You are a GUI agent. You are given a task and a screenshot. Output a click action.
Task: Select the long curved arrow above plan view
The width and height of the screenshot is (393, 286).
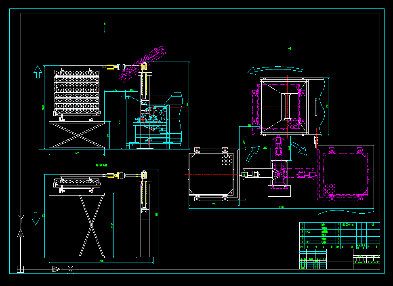(x=275, y=70)
